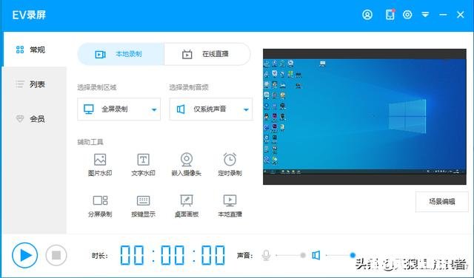Click the 场景编辑 button
Viewport: 474px width, 278px height.
click(442, 202)
